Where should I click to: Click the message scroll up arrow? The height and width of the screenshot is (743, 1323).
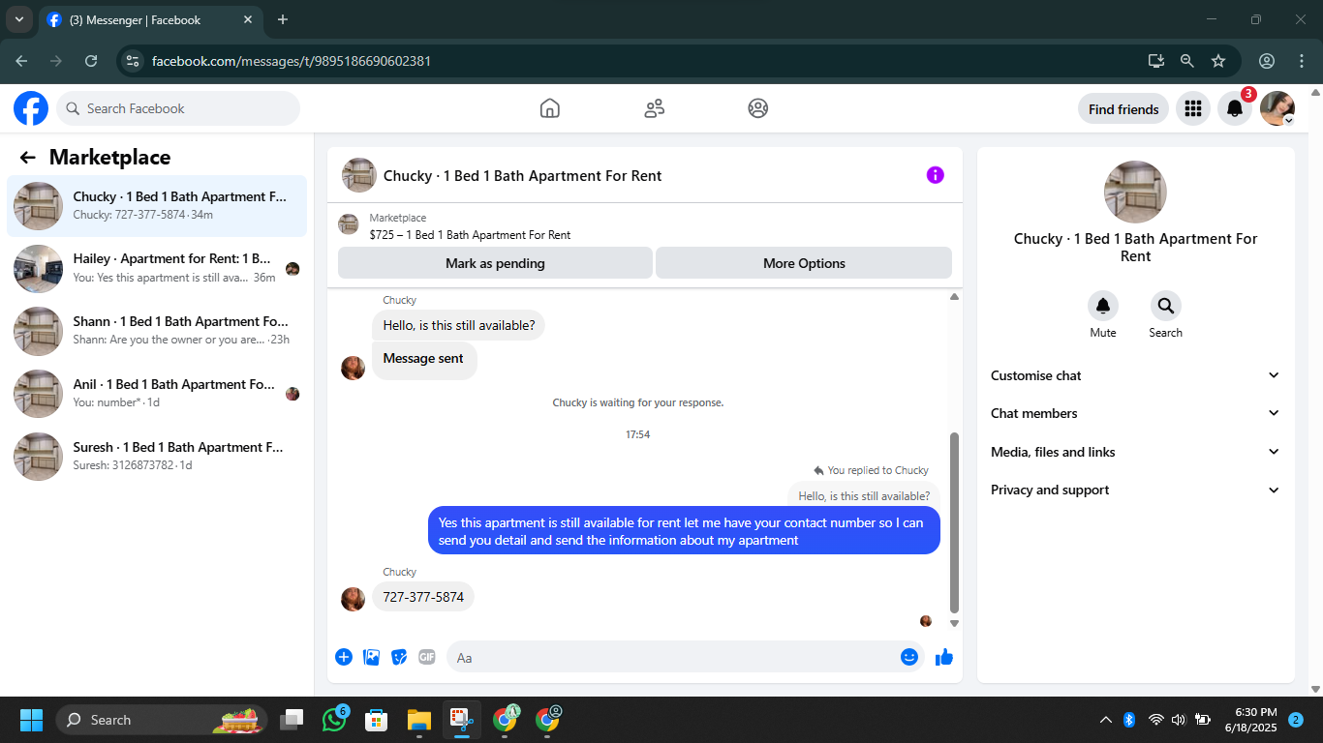[x=954, y=297]
